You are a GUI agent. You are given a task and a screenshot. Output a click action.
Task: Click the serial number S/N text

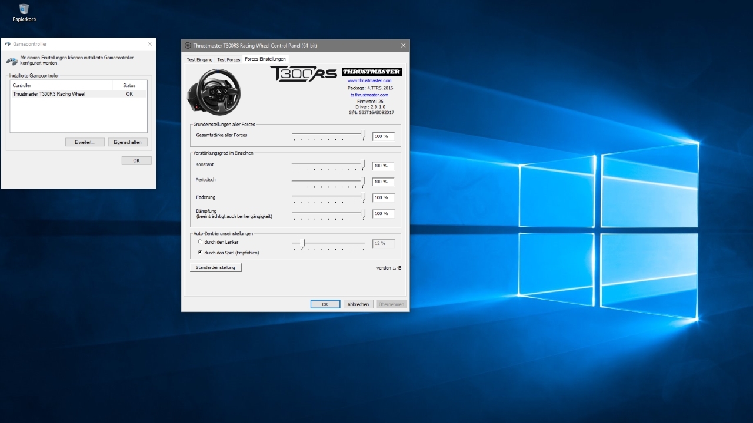(370, 112)
